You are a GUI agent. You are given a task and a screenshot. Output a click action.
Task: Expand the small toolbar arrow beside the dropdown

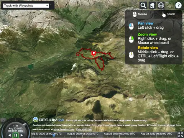pyautogui.click(x=51, y=5)
